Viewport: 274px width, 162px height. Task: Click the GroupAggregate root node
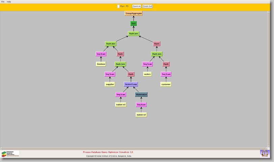(134, 13)
